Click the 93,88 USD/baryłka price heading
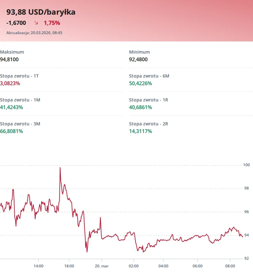 [x=41, y=12]
